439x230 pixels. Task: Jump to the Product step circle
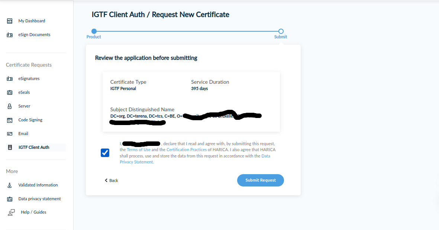[x=94, y=31]
